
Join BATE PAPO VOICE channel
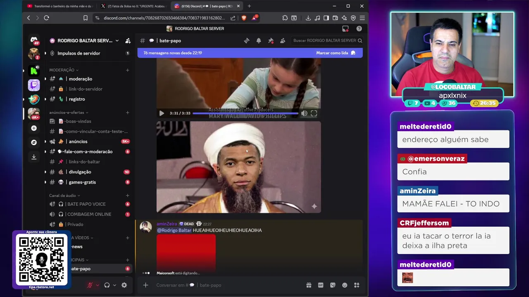click(89, 204)
